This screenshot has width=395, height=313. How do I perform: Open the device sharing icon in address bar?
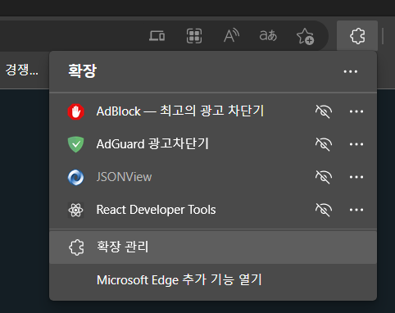pos(157,36)
